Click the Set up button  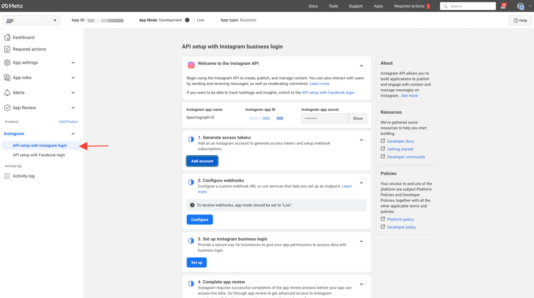[196, 262]
